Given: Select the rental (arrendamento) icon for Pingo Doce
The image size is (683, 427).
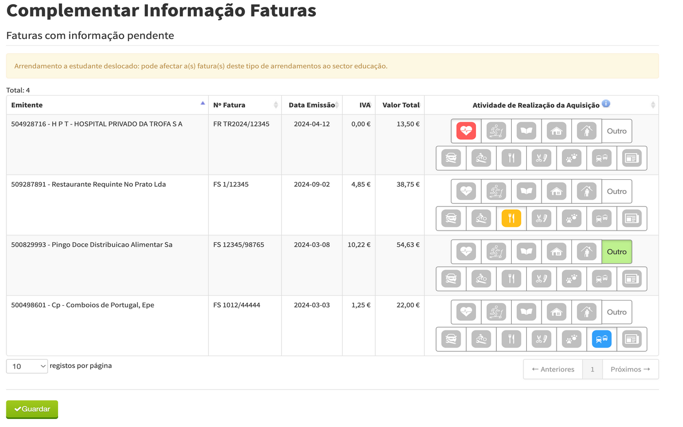Looking at the screenshot, I should [x=586, y=251].
